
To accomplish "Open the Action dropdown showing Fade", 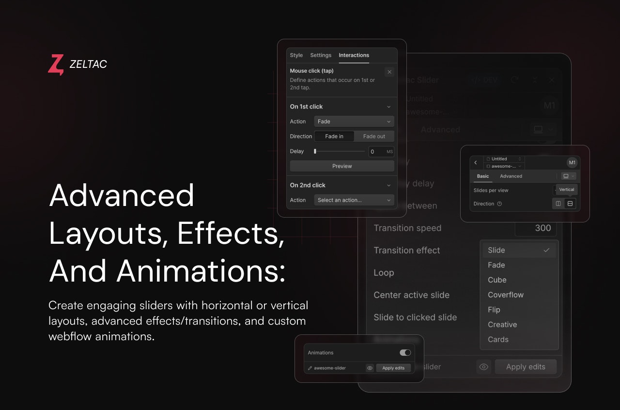I will 354,121.
